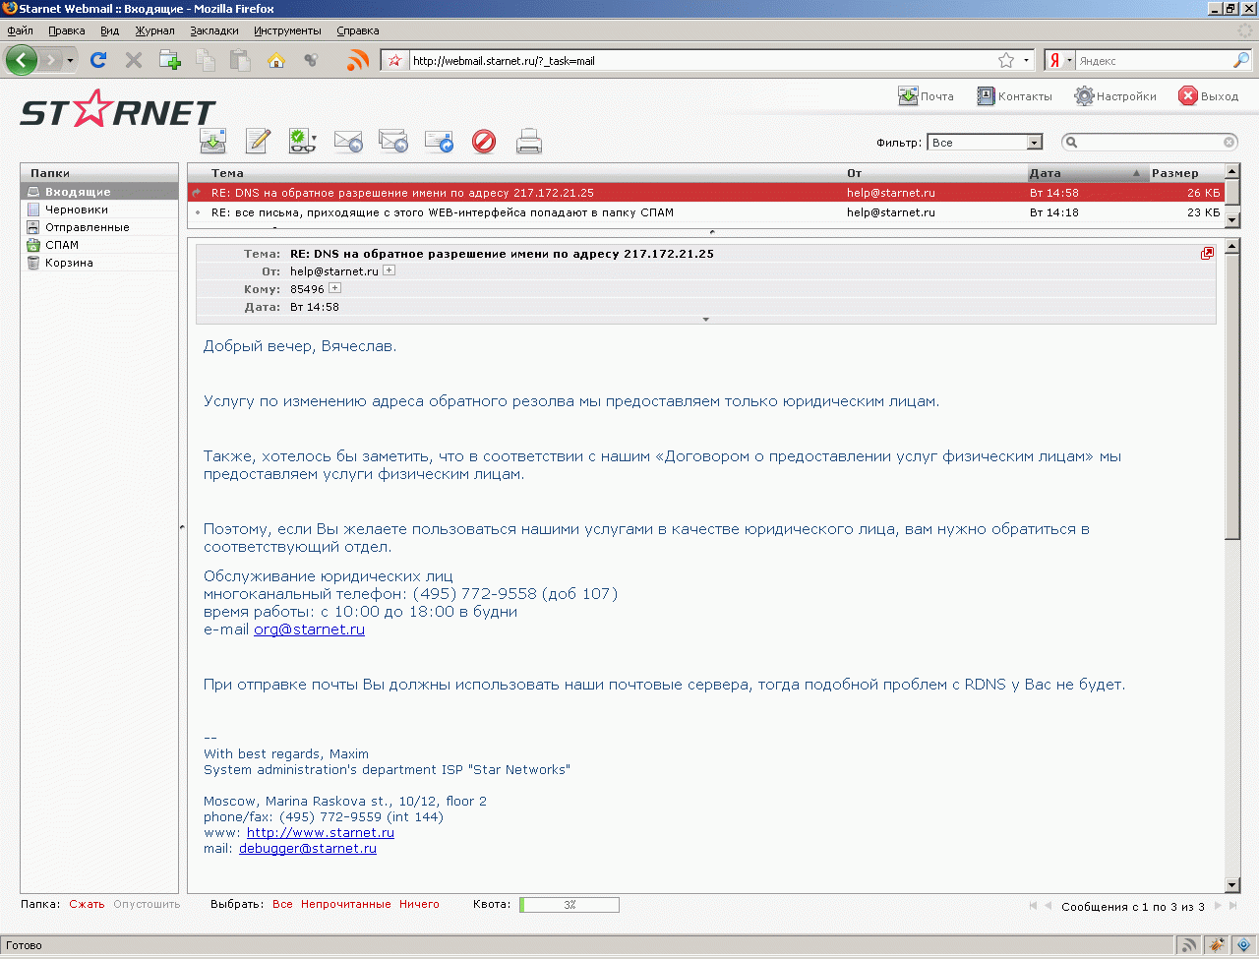This screenshot has width=1259, height=959.
Task: Click Firefox forward arrow button
Action: [x=51, y=61]
